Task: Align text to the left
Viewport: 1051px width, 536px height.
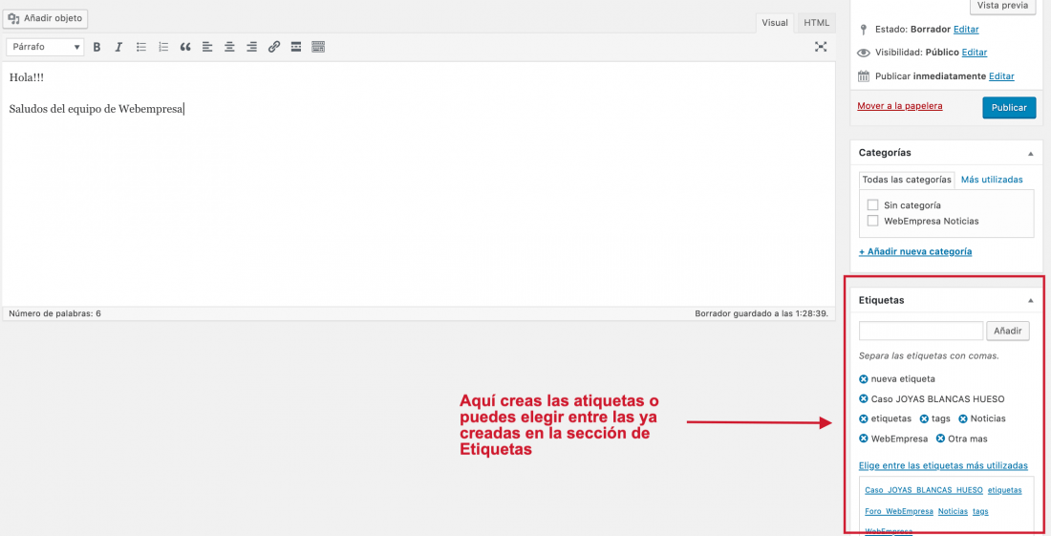Action: coord(207,47)
